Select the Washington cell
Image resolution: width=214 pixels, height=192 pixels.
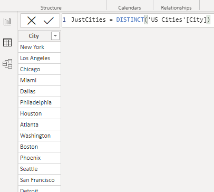40,136
